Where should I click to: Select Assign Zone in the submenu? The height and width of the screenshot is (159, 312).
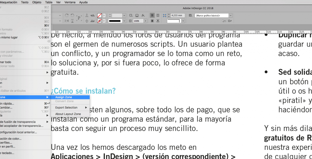(x=70, y=97)
